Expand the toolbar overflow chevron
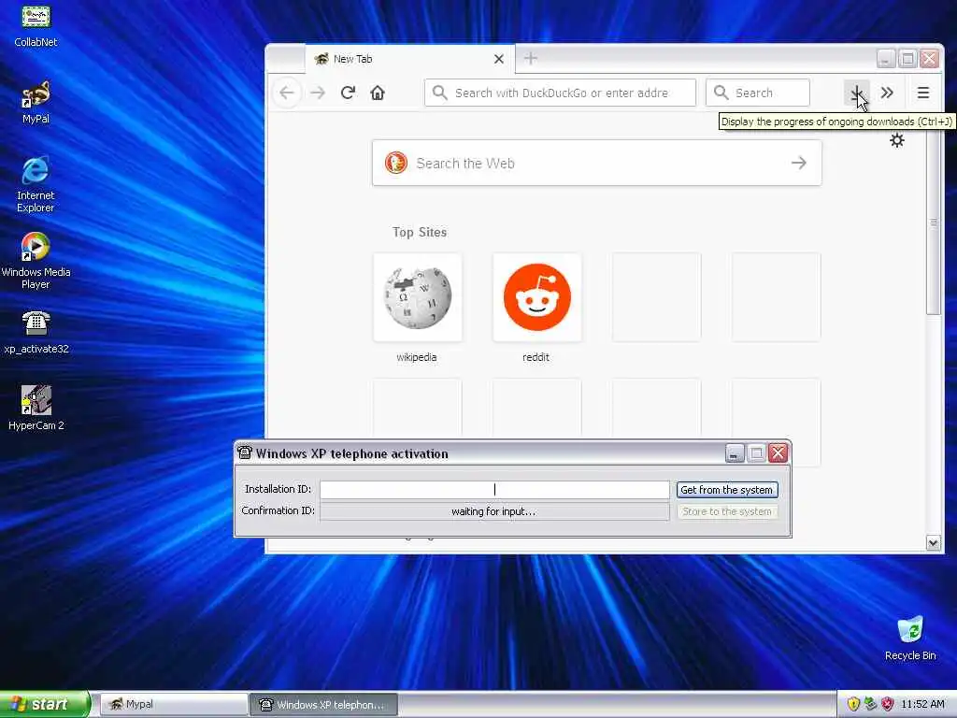 point(887,93)
